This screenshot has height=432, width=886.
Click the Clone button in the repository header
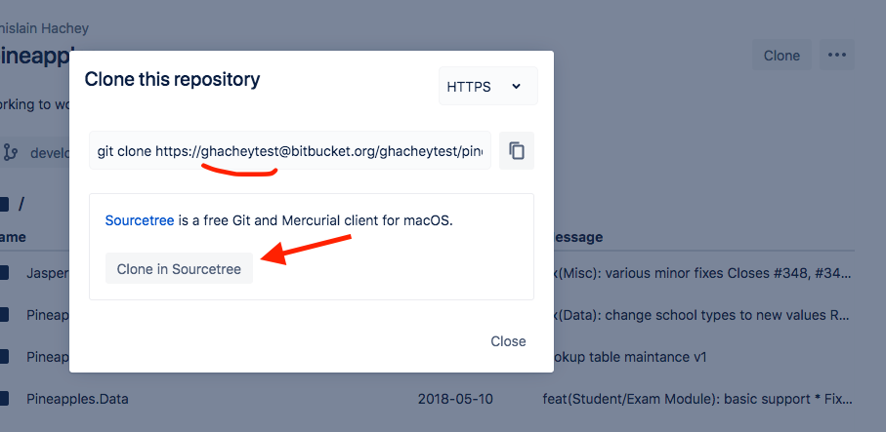781,56
